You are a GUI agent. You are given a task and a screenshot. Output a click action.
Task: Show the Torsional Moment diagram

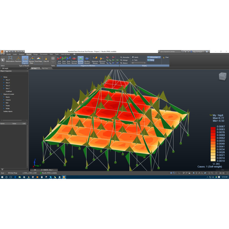pyautogui.click(x=74, y=60)
